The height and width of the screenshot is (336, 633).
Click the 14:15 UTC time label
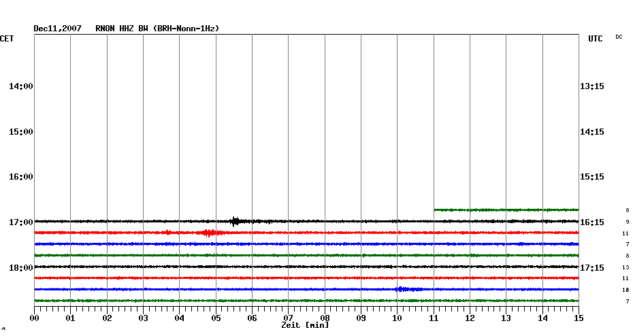click(592, 132)
